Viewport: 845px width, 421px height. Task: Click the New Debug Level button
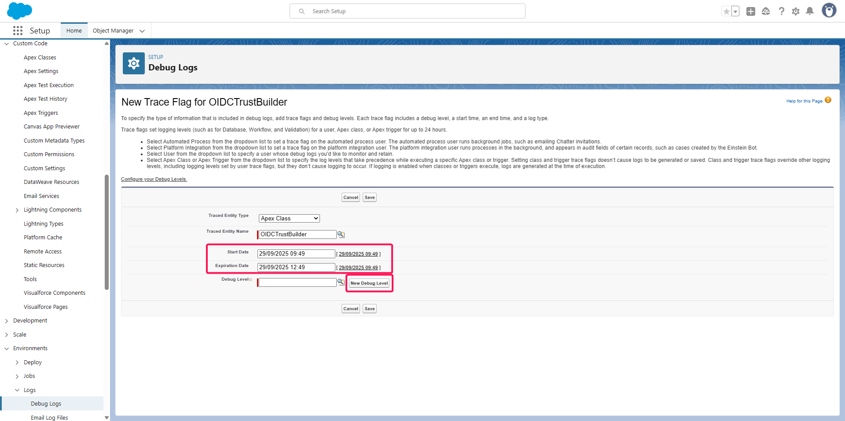coord(369,283)
